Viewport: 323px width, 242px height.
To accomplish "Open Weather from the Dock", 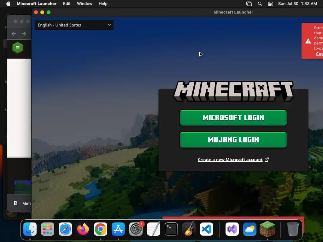I will click(250, 229).
